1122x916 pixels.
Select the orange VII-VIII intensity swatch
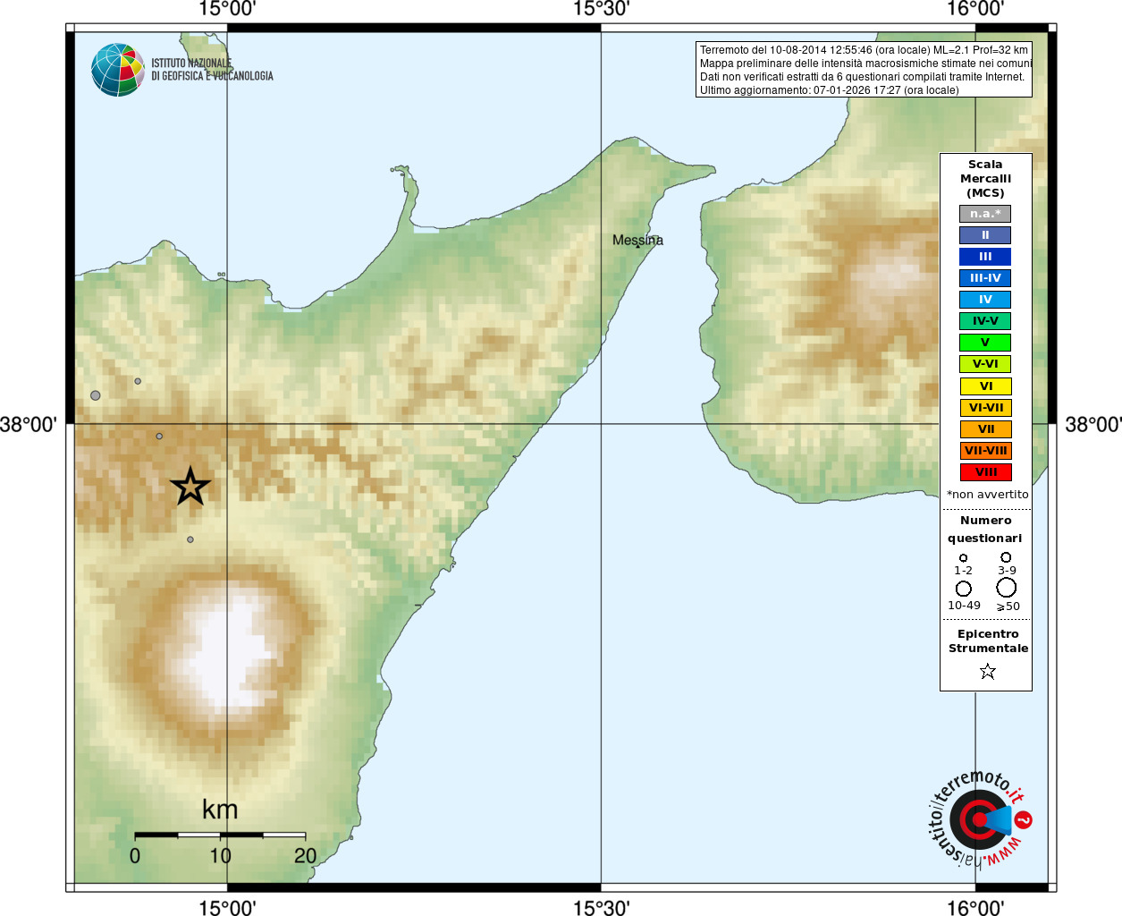tap(985, 451)
